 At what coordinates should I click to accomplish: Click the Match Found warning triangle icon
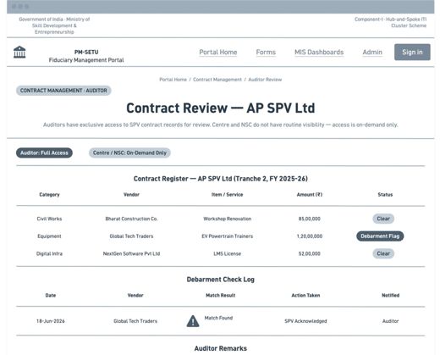coord(193,321)
